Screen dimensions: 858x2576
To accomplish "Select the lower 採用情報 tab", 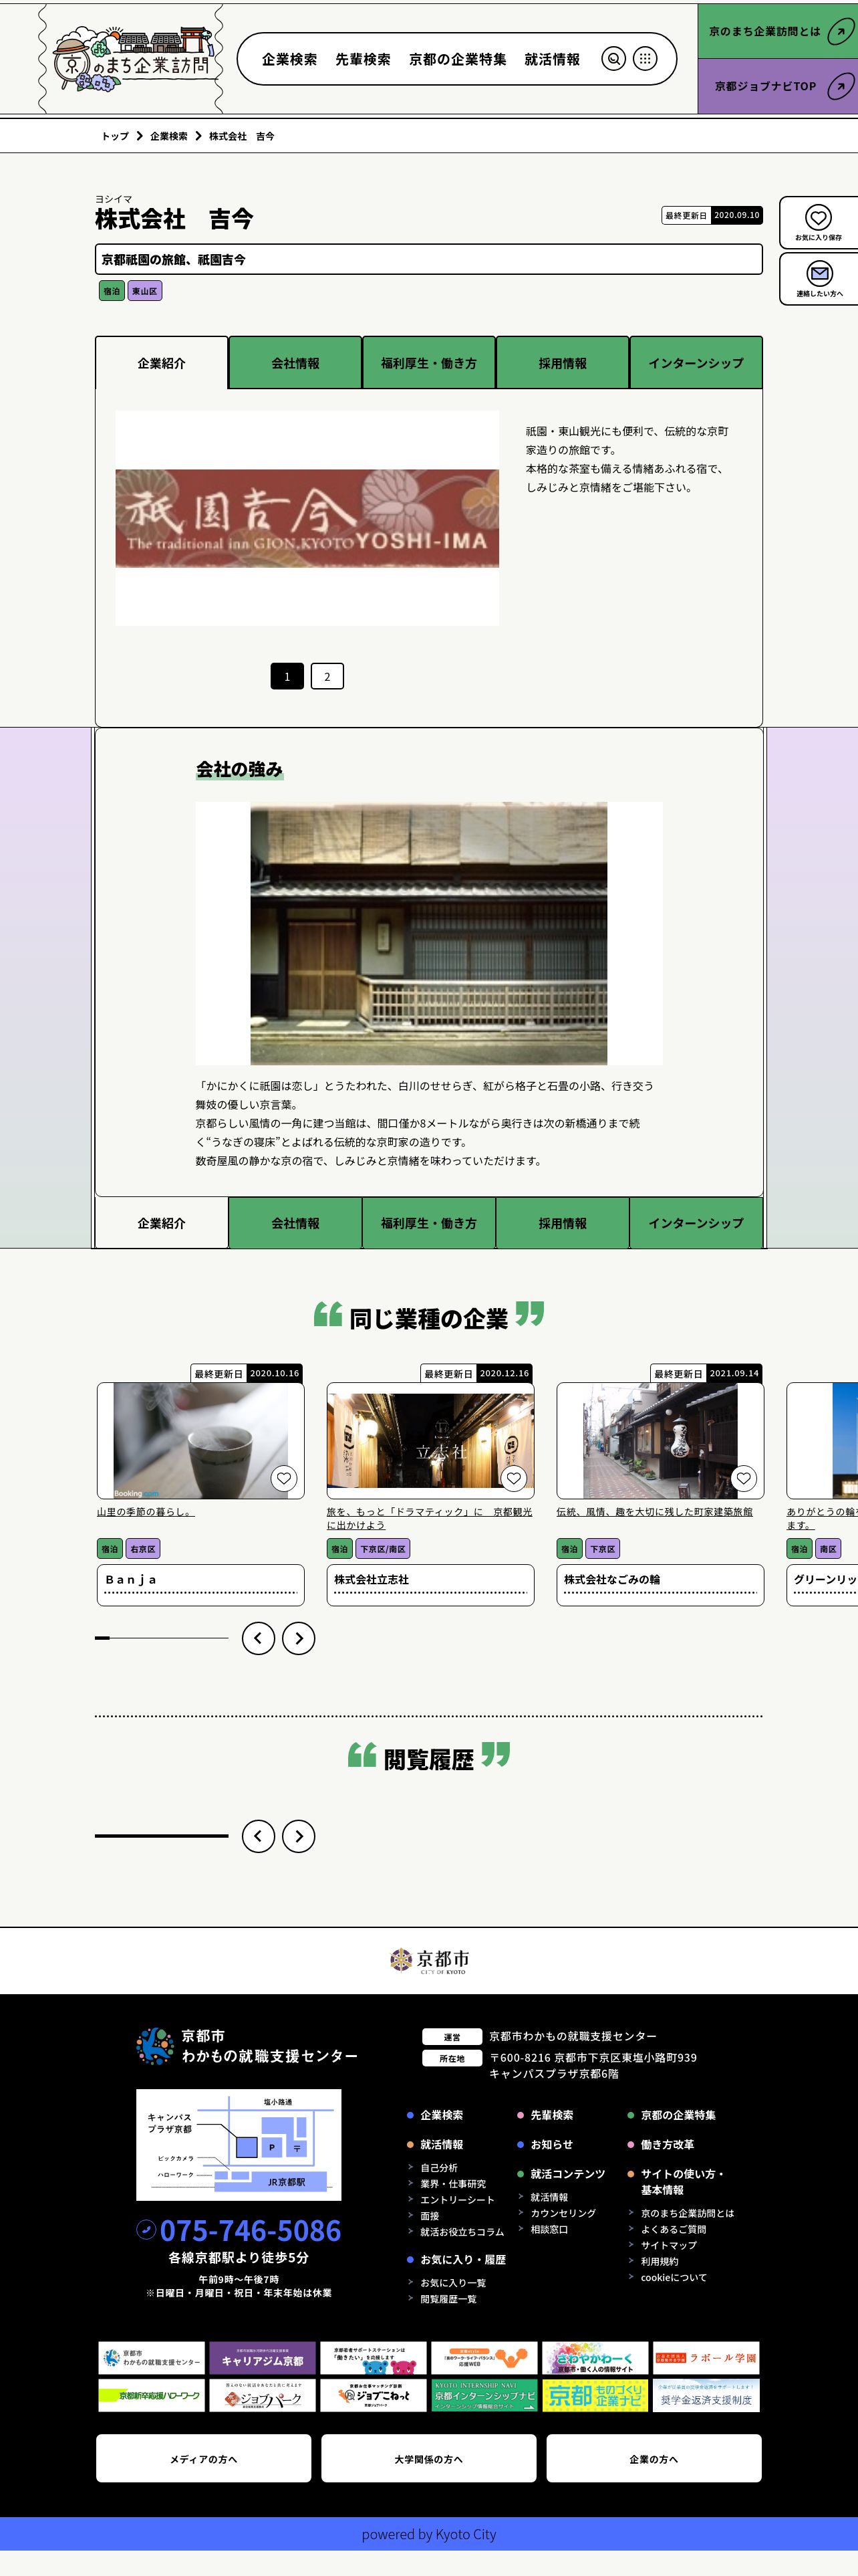I will click(563, 1223).
